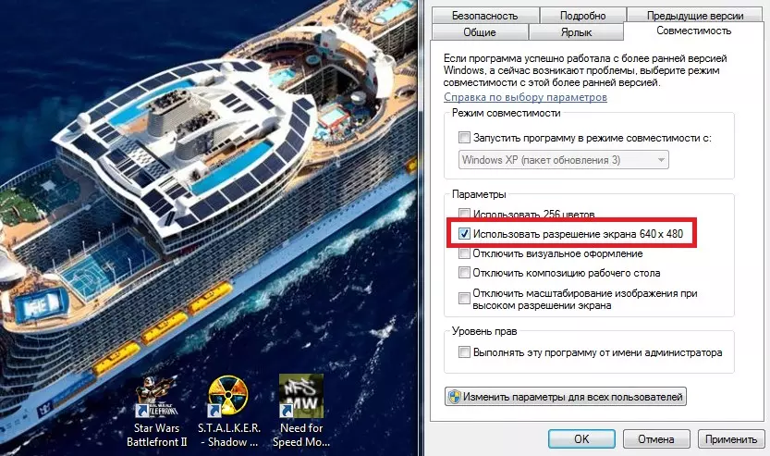Check Выполнять эту программу от имени администратора
This screenshot has width=770, height=456.
click(x=464, y=352)
